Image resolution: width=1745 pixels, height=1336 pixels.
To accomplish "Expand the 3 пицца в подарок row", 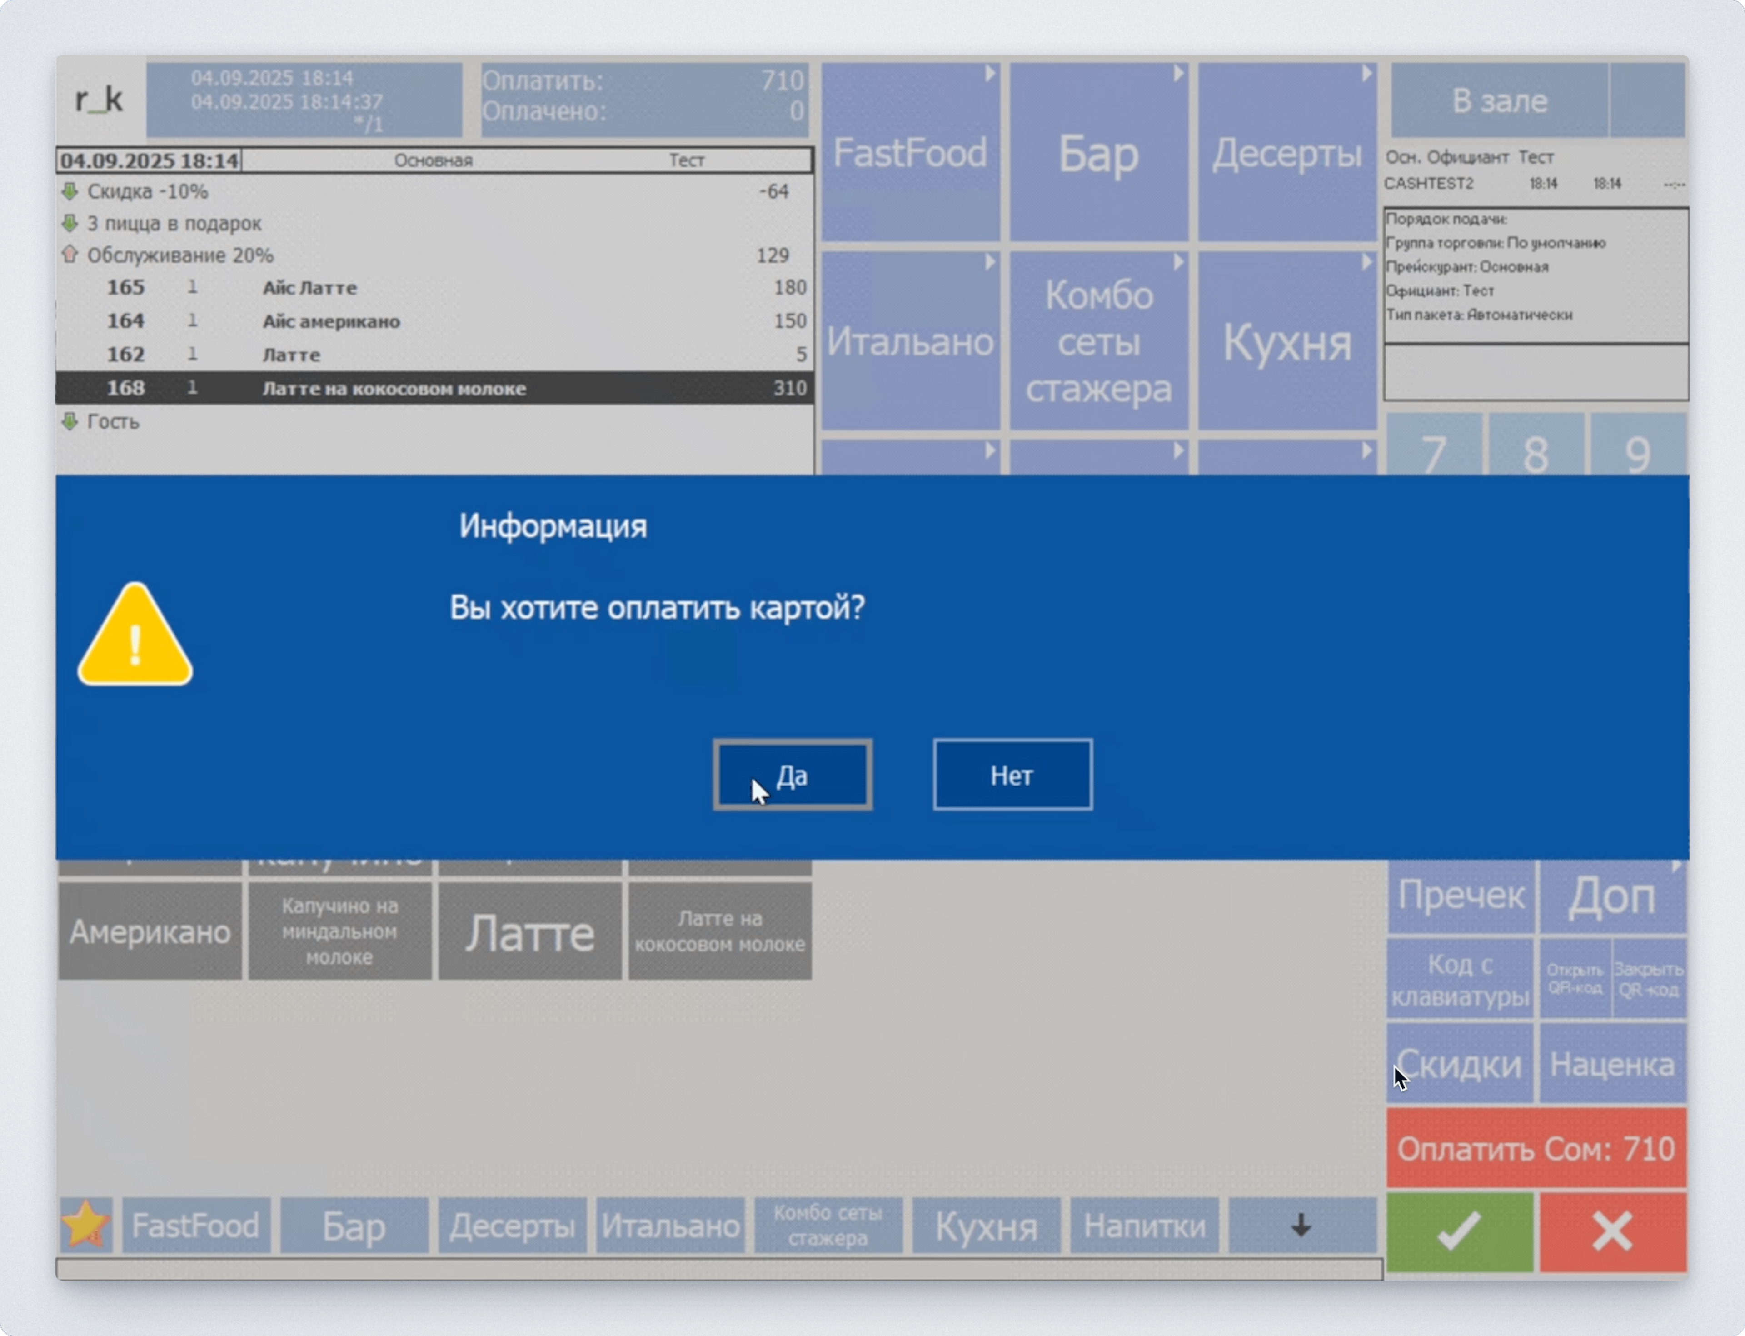I will tap(70, 224).
